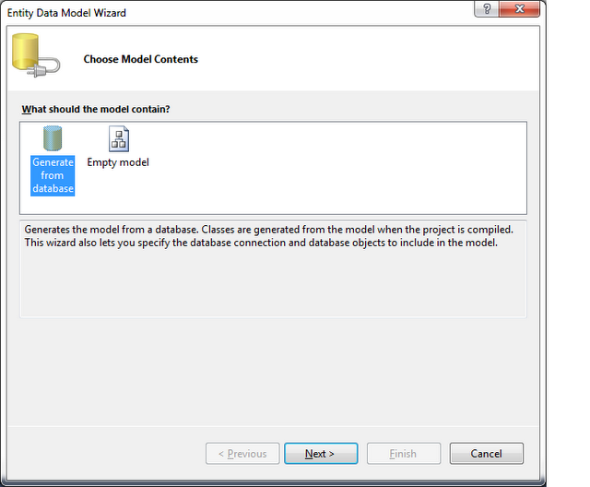Image resolution: width=590 pixels, height=487 pixels.
Task: Click the "What should the model contain?" label
Action: click(x=96, y=109)
